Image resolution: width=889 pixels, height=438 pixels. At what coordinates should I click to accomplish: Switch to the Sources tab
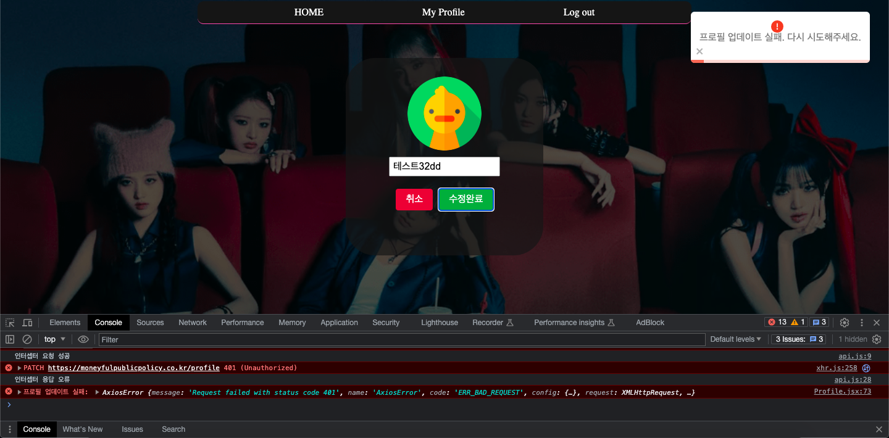pos(150,323)
